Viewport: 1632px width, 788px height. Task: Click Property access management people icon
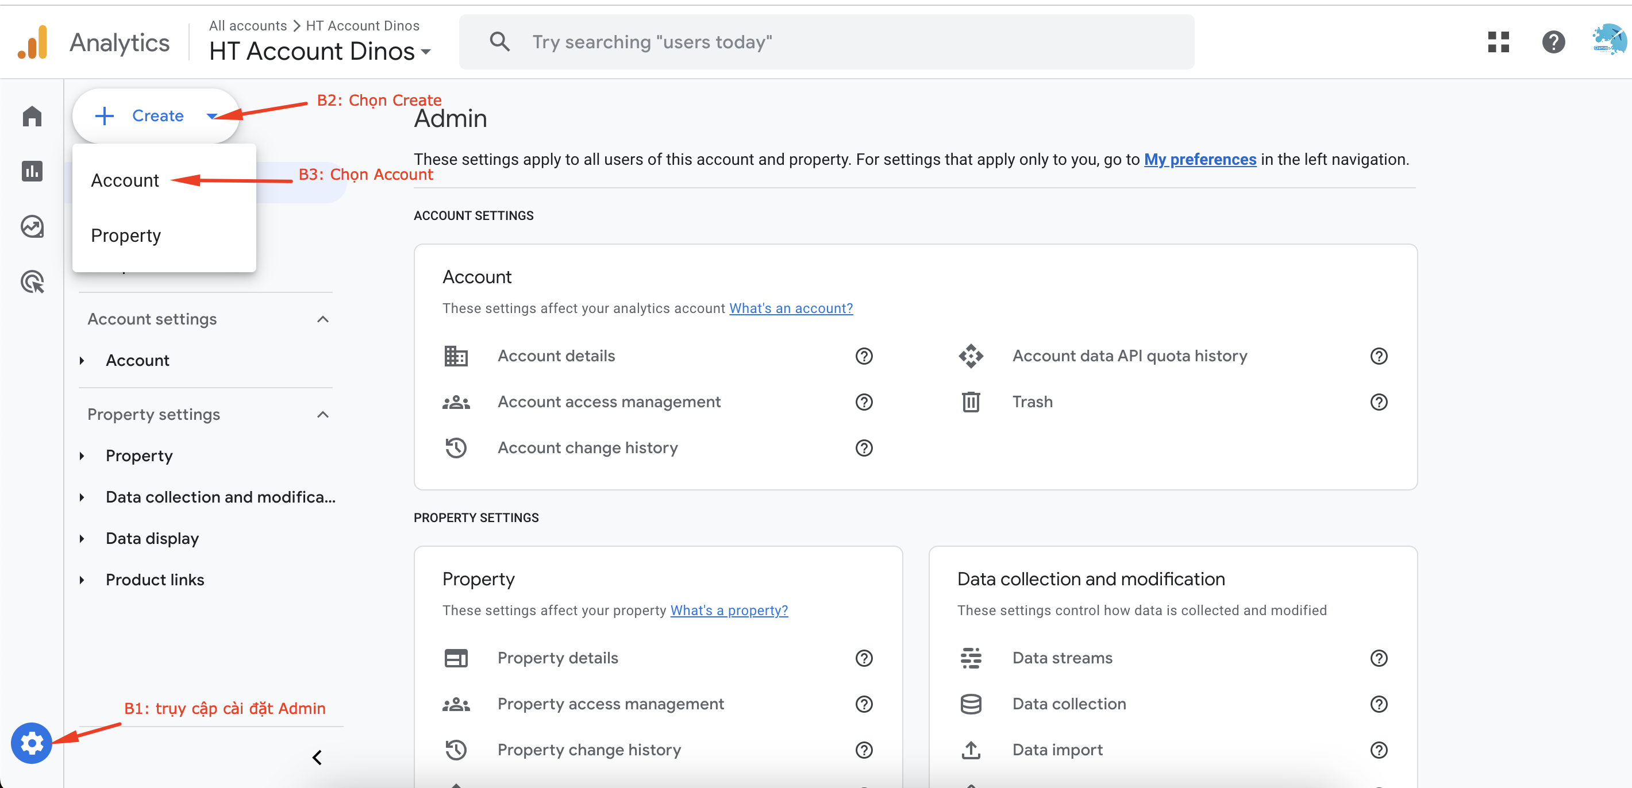coord(456,704)
